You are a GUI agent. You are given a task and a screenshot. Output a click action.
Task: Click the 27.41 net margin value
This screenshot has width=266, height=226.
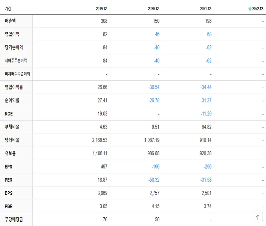[103, 100]
